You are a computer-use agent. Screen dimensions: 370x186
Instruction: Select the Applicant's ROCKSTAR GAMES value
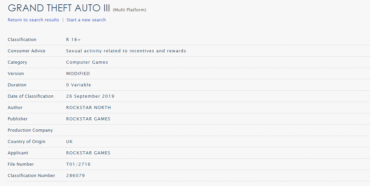(88, 153)
